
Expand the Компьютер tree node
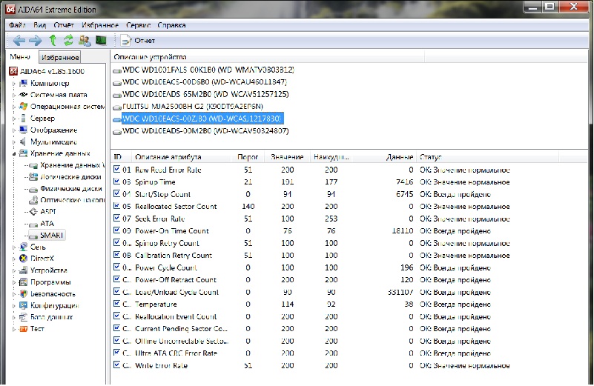[13, 83]
